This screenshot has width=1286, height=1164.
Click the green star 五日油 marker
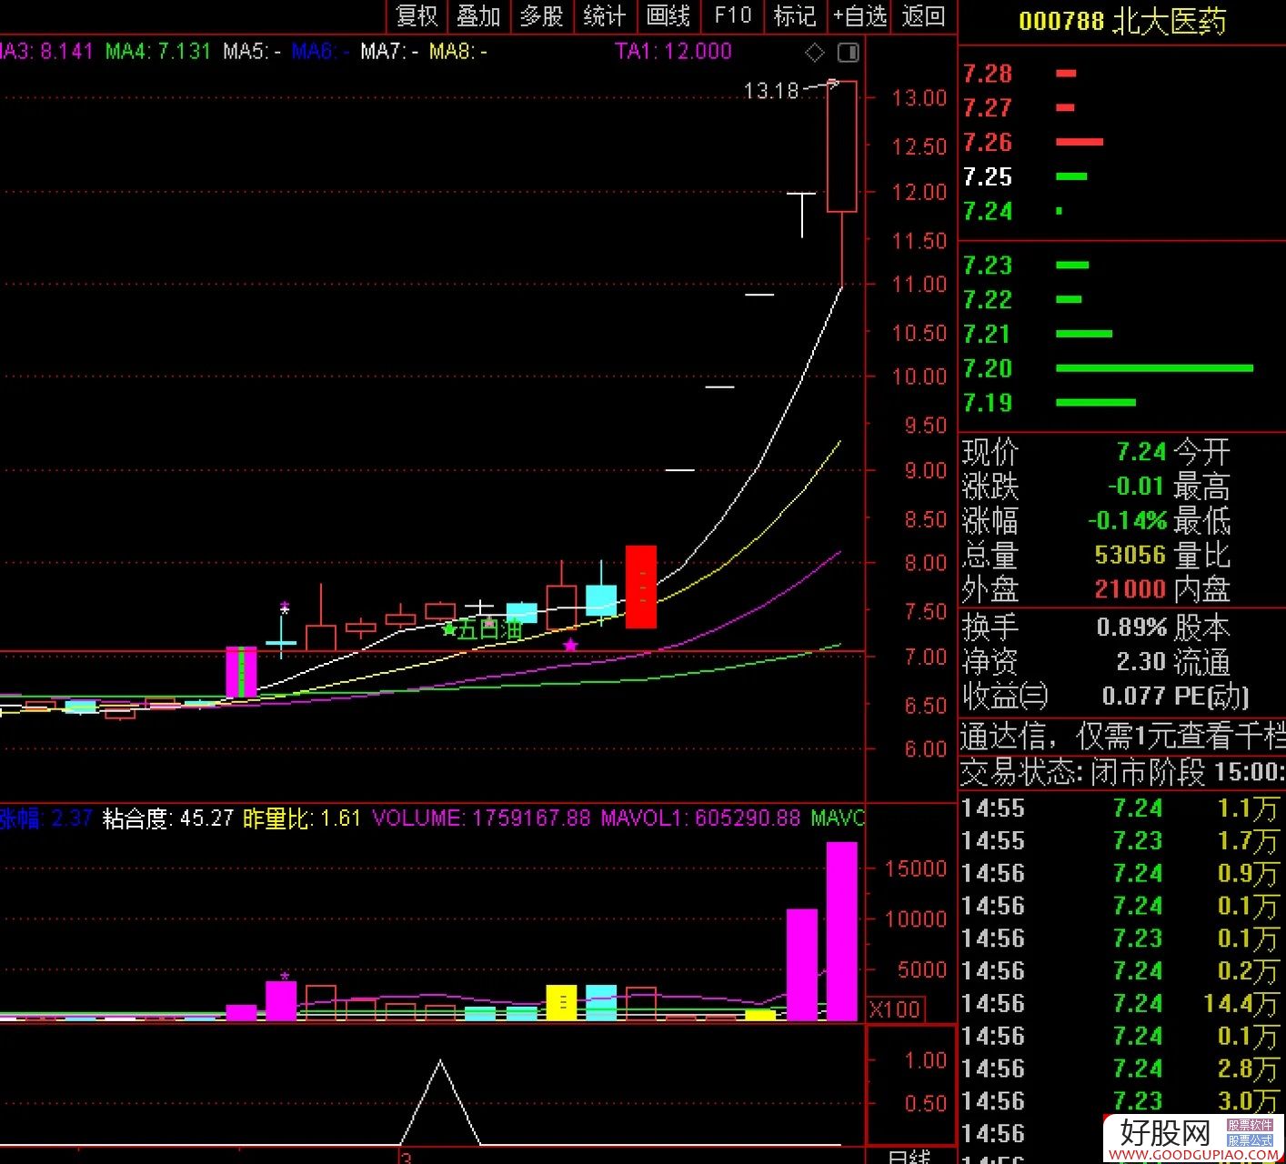(x=483, y=629)
